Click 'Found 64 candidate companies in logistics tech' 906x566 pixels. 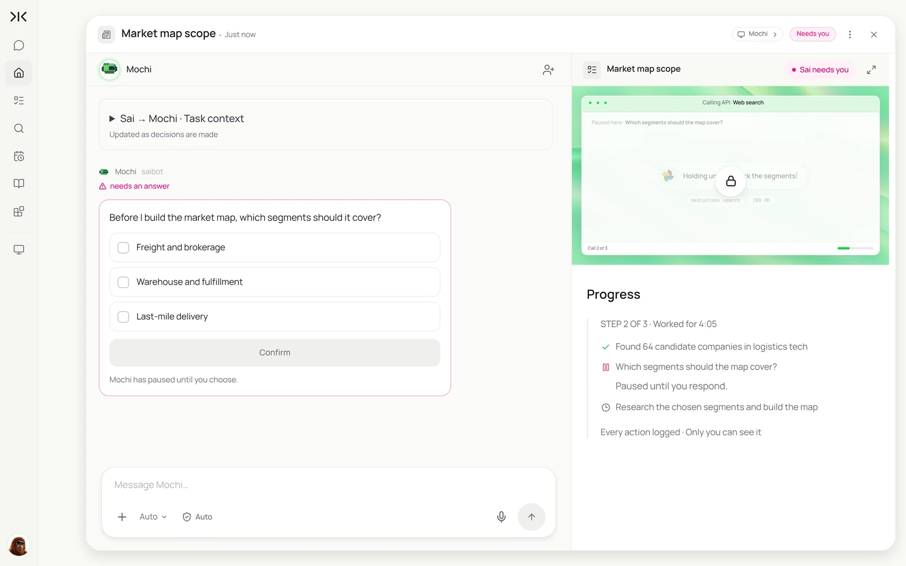click(x=711, y=347)
